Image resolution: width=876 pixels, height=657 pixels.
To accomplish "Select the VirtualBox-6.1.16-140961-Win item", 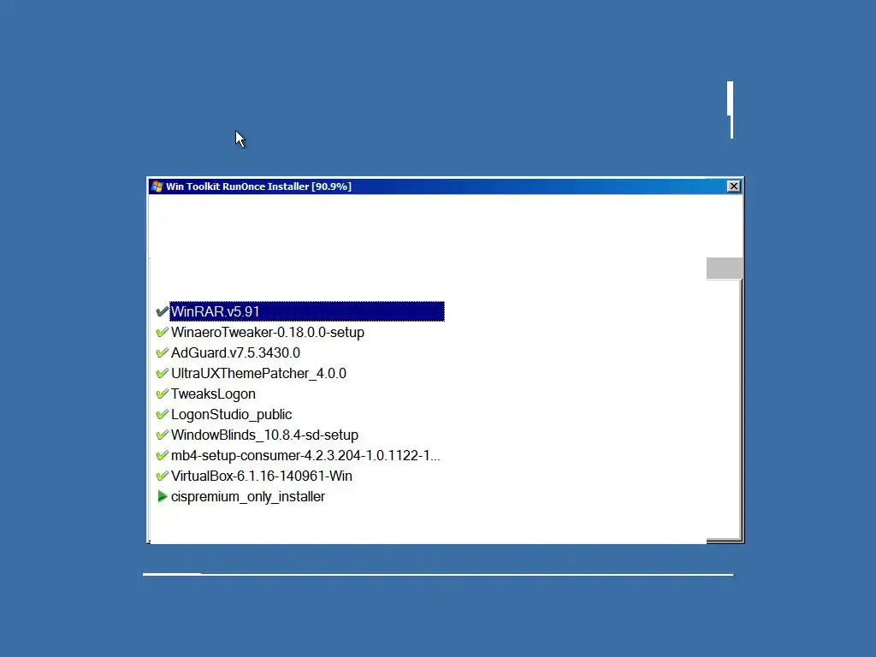I will pos(262,476).
